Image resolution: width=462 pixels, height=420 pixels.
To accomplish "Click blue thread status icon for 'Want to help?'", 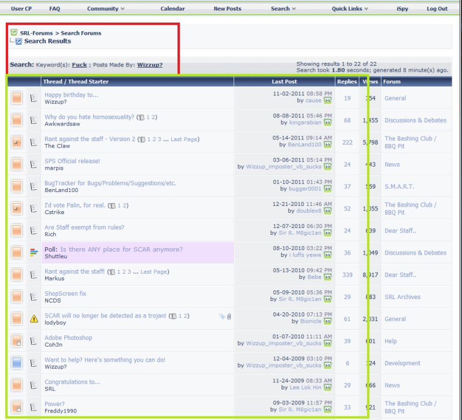I will pyautogui.click(x=17, y=363).
